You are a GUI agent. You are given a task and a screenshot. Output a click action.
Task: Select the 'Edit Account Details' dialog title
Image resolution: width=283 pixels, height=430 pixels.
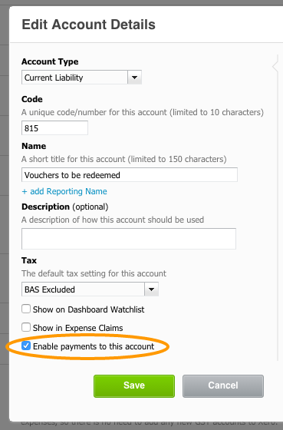click(x=88, y=25)
